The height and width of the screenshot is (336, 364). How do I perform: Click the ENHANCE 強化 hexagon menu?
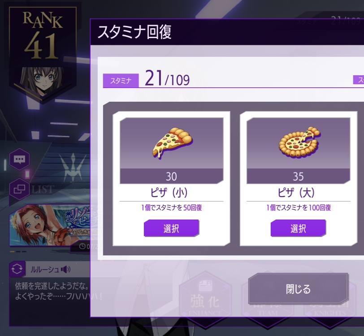(x=205, y=299)
